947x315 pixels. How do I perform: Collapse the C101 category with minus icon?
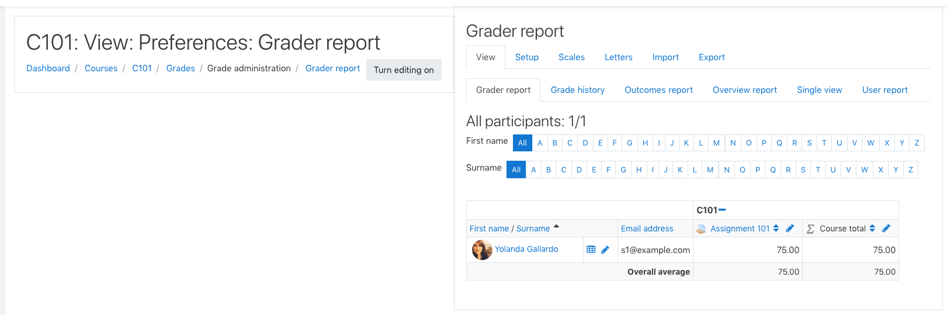722,210
